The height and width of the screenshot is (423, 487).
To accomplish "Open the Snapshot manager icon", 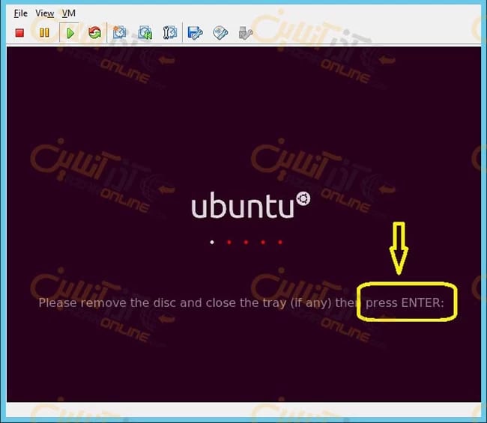I will pos(170,33).
